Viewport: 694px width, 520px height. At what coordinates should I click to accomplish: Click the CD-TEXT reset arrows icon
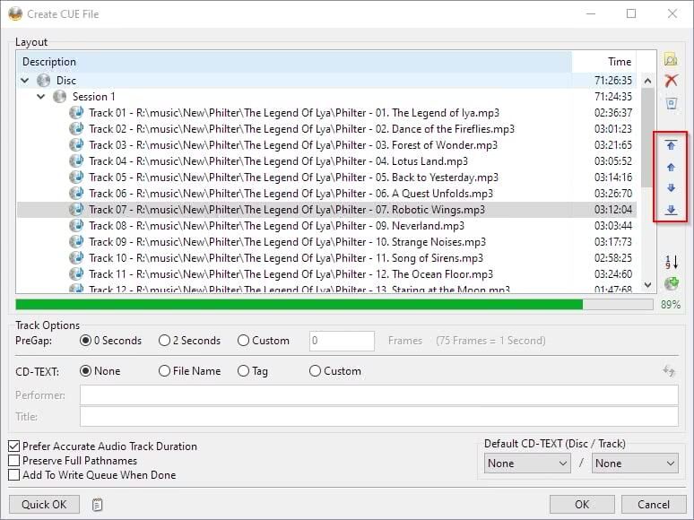pyautogui.click(x=668, y=370)
